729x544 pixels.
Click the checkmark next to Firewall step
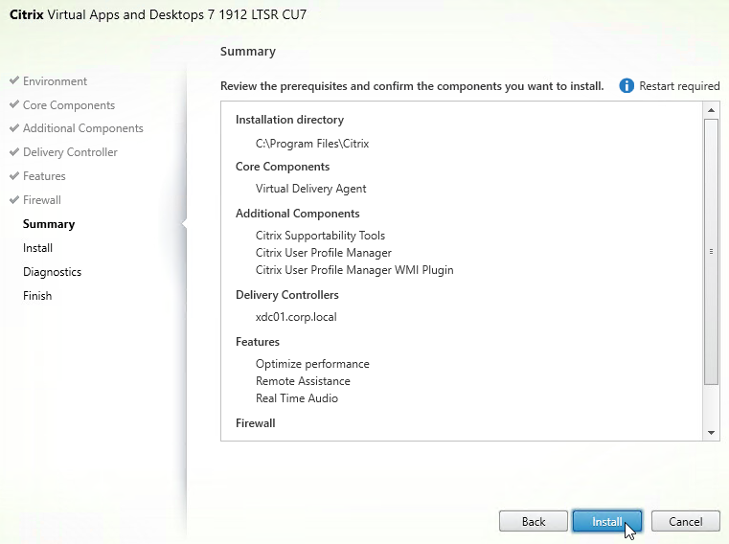(x=14, y=200)
